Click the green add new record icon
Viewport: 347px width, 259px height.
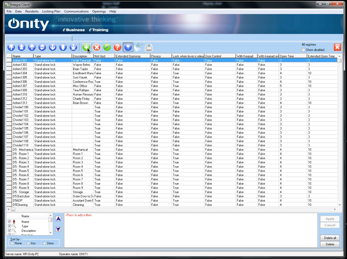(x=86, y=47)
